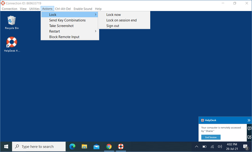Click Ctrl-Alt-Del in the menu bar
The height and width of the screenshot is (152, 252).
(64, 9)
